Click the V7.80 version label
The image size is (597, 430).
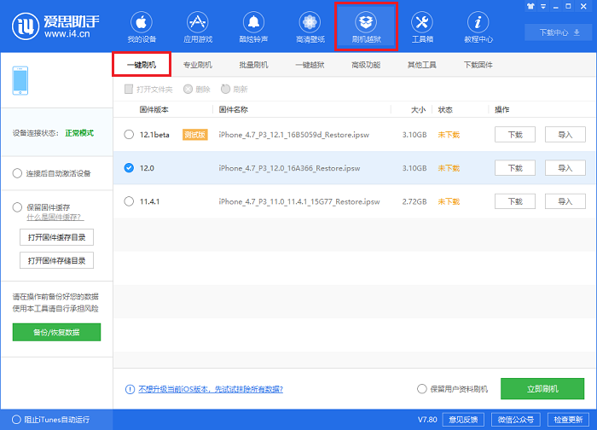point(427,420)
